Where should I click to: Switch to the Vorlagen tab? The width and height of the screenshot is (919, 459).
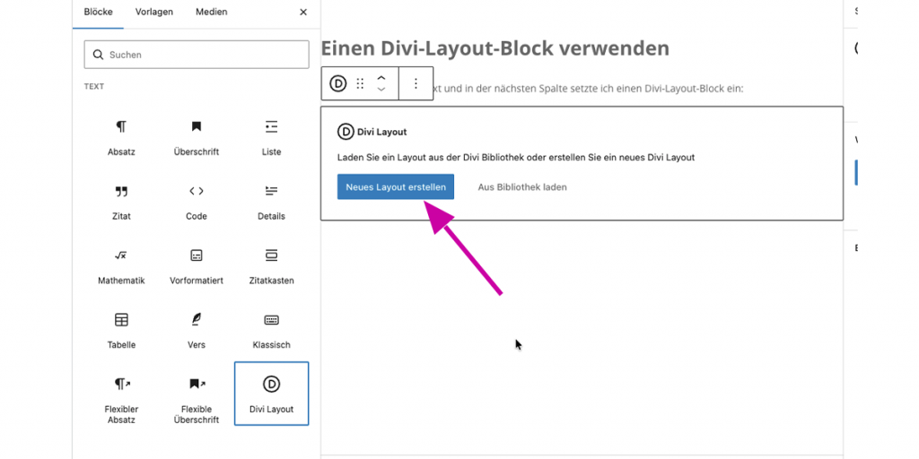tap(154, 12)
